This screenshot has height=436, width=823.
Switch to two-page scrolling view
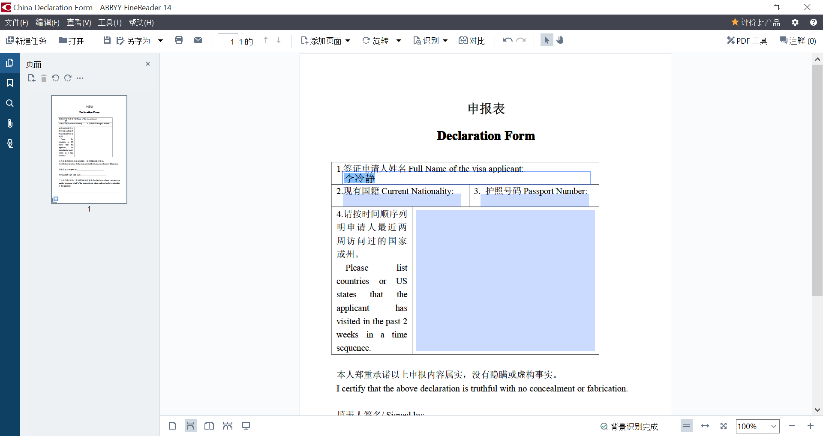coord(228,426)
